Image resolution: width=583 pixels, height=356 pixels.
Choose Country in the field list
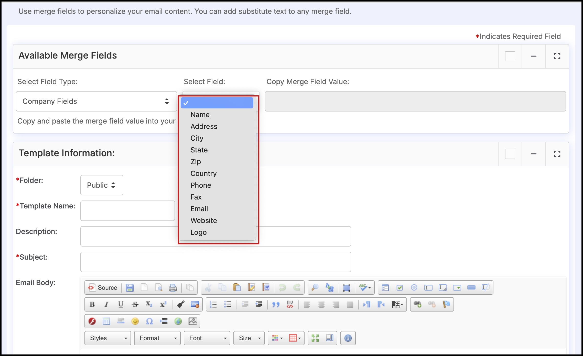[203, 173]
